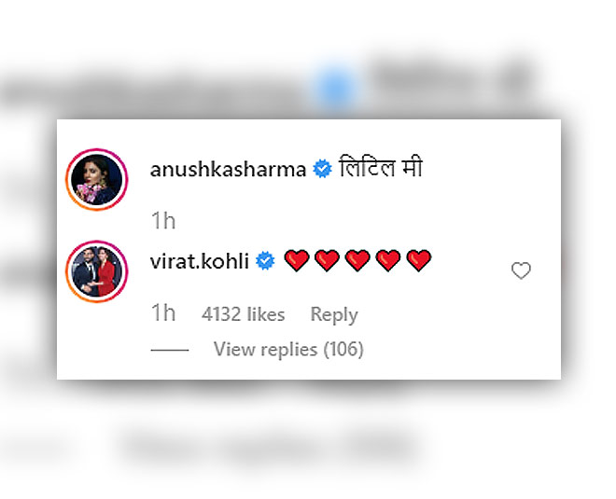Click the virat.kohli username

tap(200, 261)
